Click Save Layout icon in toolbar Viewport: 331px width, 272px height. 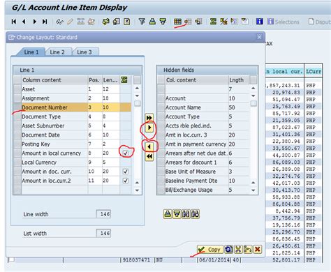198,22
